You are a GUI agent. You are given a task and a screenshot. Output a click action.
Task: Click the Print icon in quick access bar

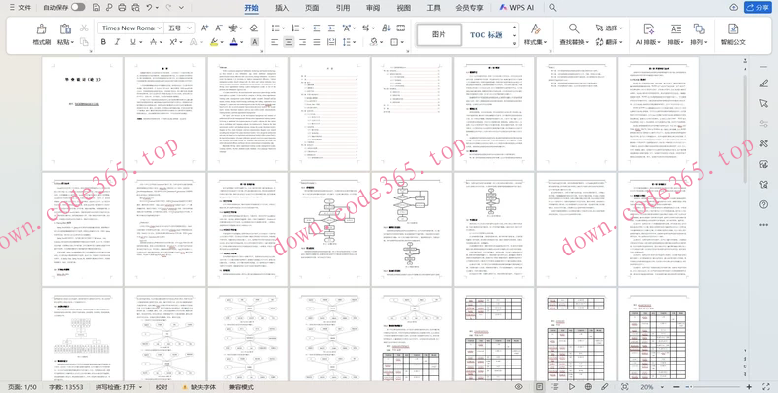[x=122, y=8]
